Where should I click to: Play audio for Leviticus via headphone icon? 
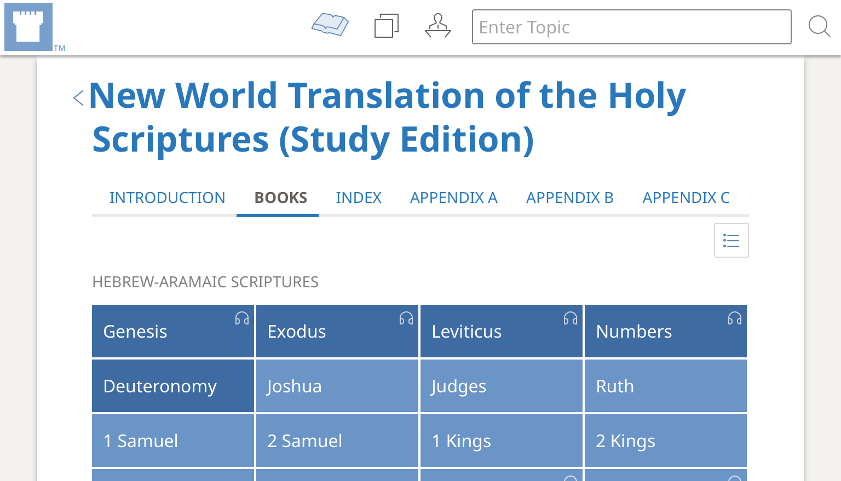pyautogui.click(x=570, y=317)
